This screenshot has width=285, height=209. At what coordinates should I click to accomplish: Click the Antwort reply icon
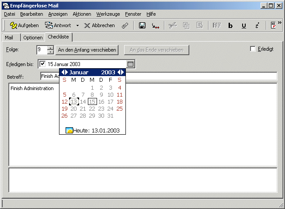49,25
